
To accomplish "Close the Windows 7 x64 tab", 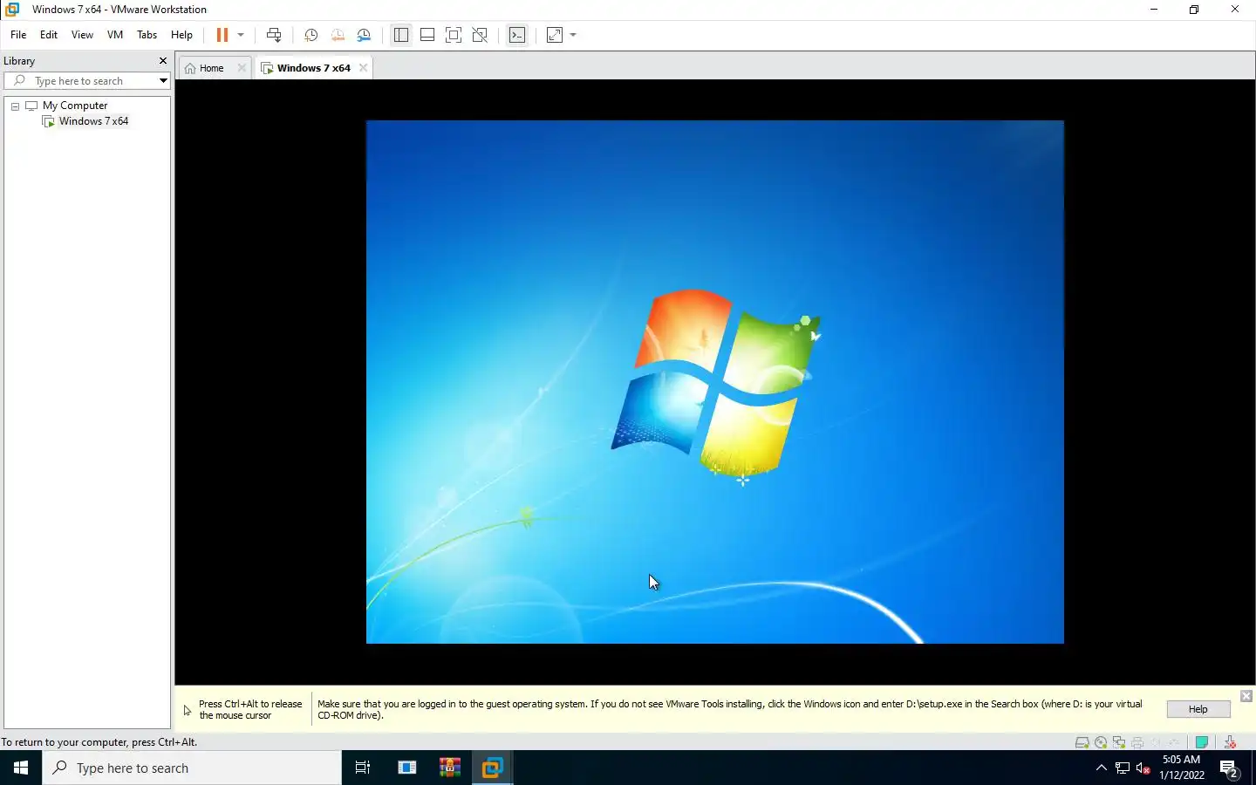I will coord(363,68).
